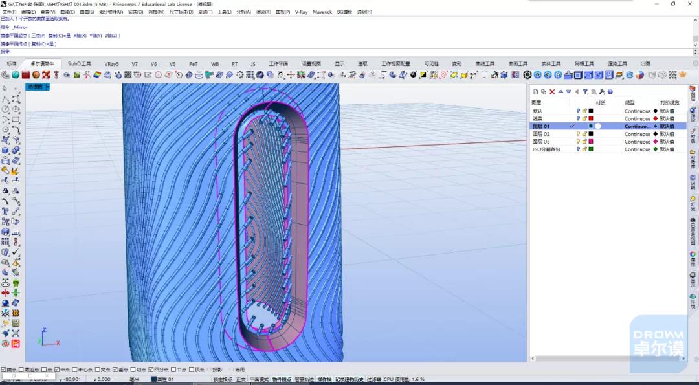Click the magenta color swatch of 图层 03 layer

click(x=591, y=142)
